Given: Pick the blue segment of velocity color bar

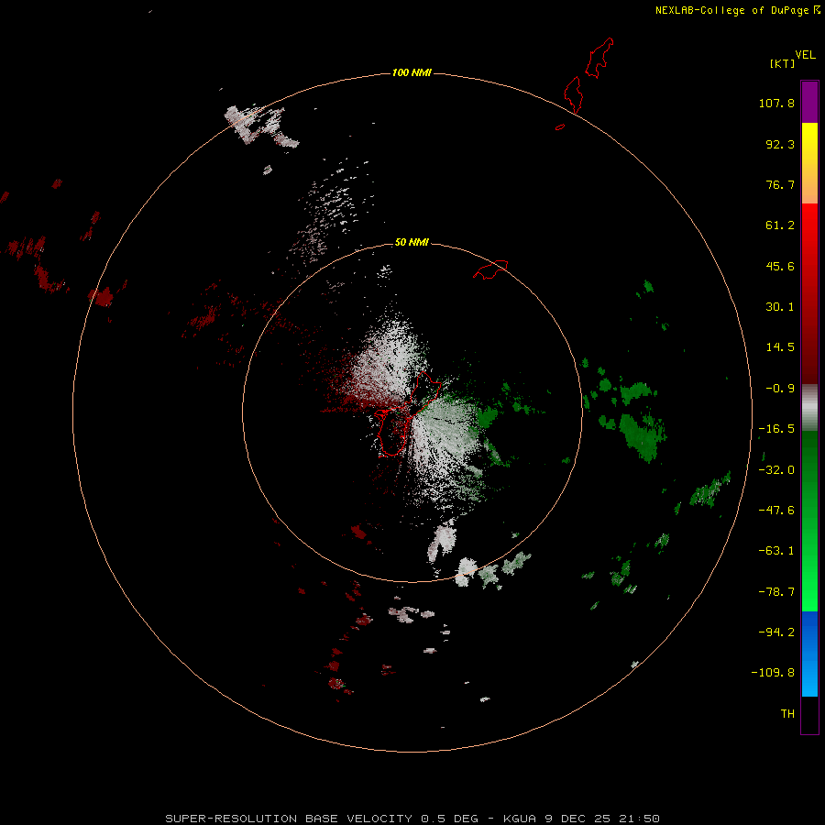Looking at the screenshot, I should click(x=809, y=654).
